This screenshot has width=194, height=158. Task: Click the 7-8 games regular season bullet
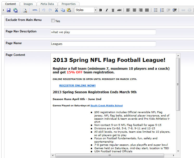pos(131,145)
